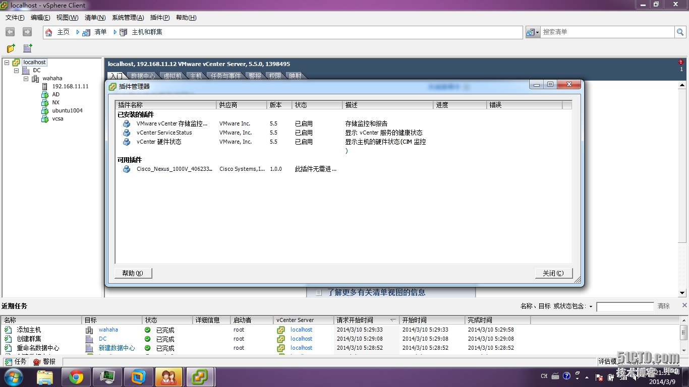Collapse the wahaha cluster node

[x=26, y=79]
